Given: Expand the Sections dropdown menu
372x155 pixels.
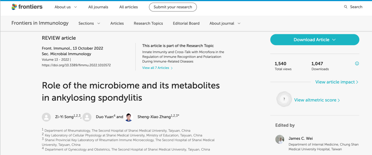Looking at the screenshot, I should point(89,23).
